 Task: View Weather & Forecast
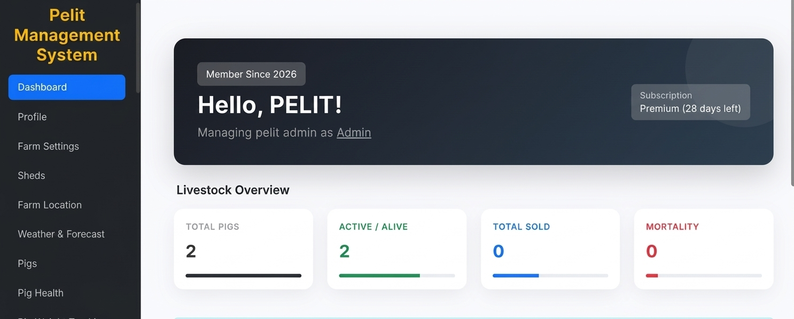(61, 234)
